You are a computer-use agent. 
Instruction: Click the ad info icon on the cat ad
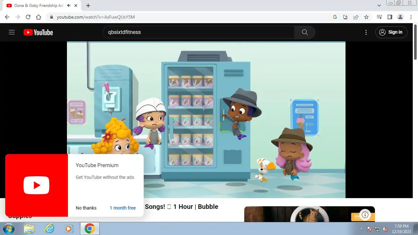click(x=365, y=215)
